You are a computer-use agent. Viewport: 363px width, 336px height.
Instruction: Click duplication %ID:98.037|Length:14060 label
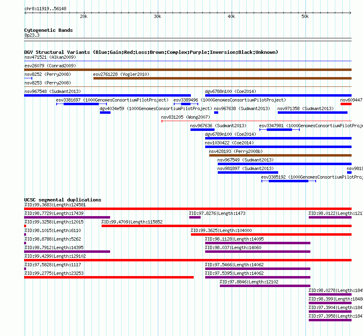pos(233,248)
